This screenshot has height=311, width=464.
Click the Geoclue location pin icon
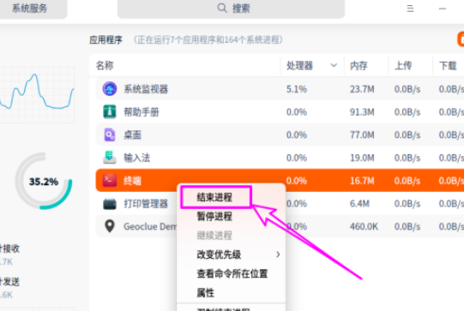point(110,226)
